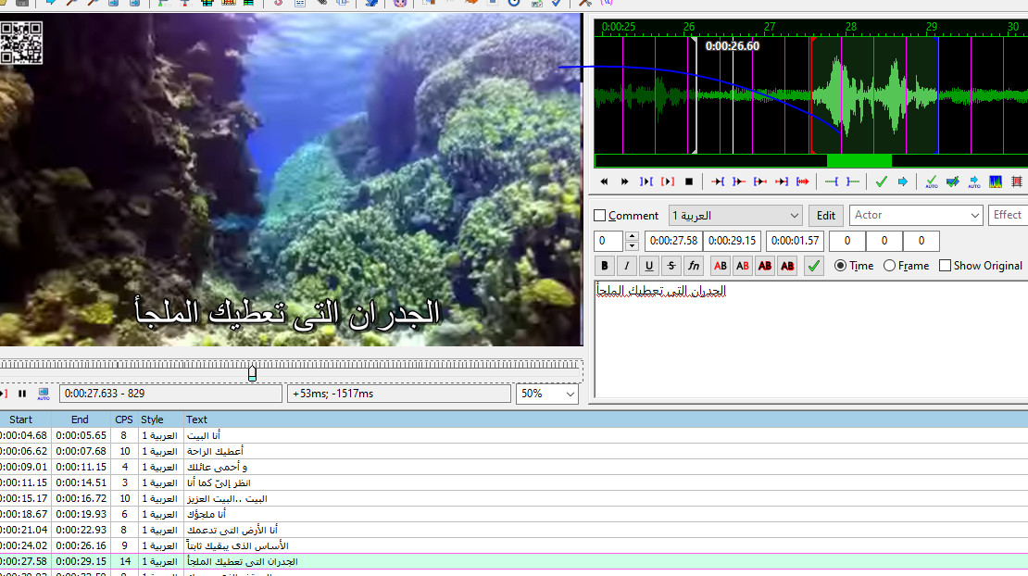
Task: Set secondary color (second AB button)
Action: pyautogui.click(x=742, y=266)
